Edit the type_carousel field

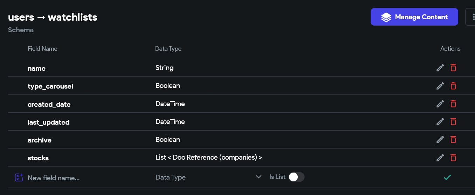pos(440,86)
